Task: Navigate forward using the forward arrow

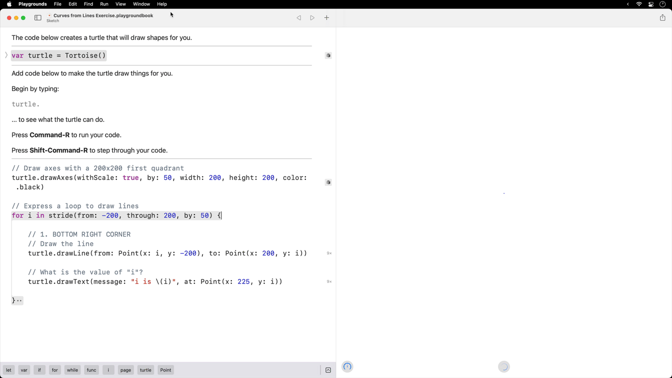Action: [x=312, y=17]
